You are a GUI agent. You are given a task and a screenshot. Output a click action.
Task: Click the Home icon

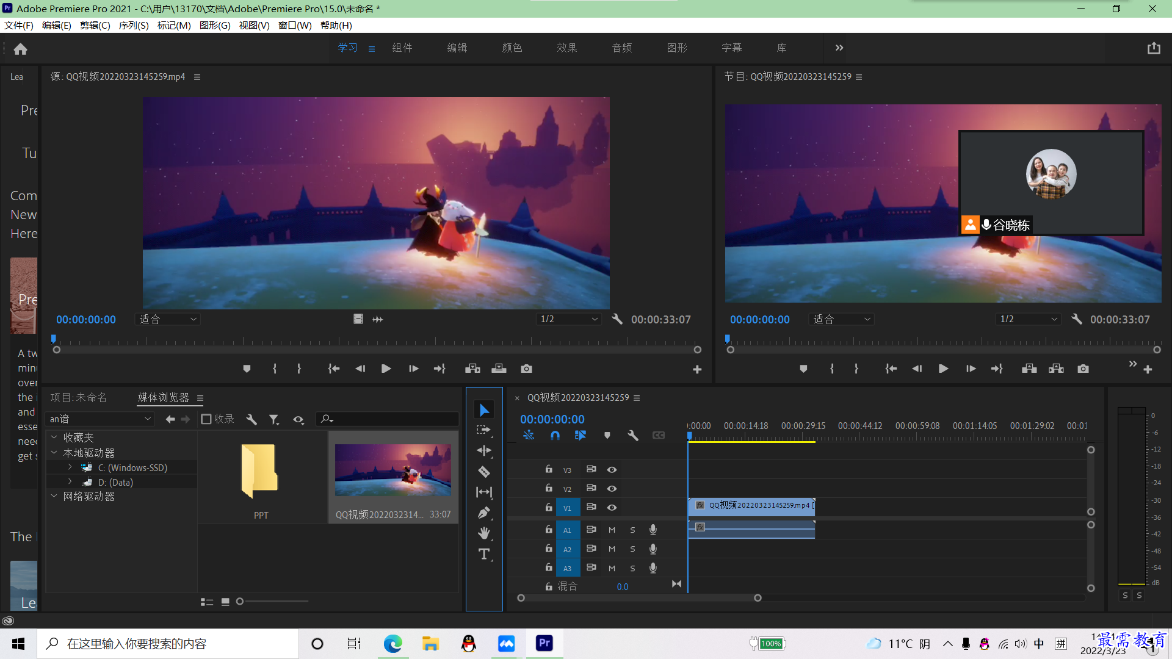20,49
